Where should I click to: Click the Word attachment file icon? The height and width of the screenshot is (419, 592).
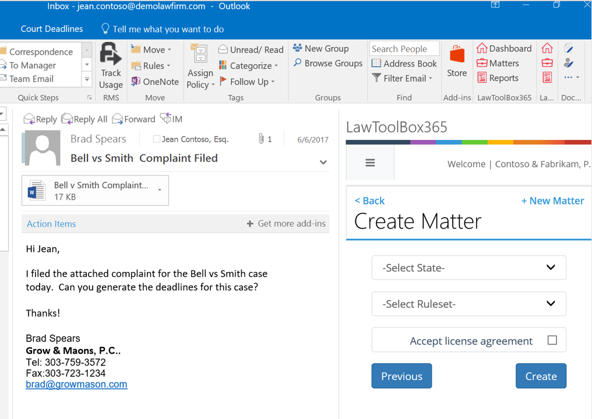[x=37, y=190]
